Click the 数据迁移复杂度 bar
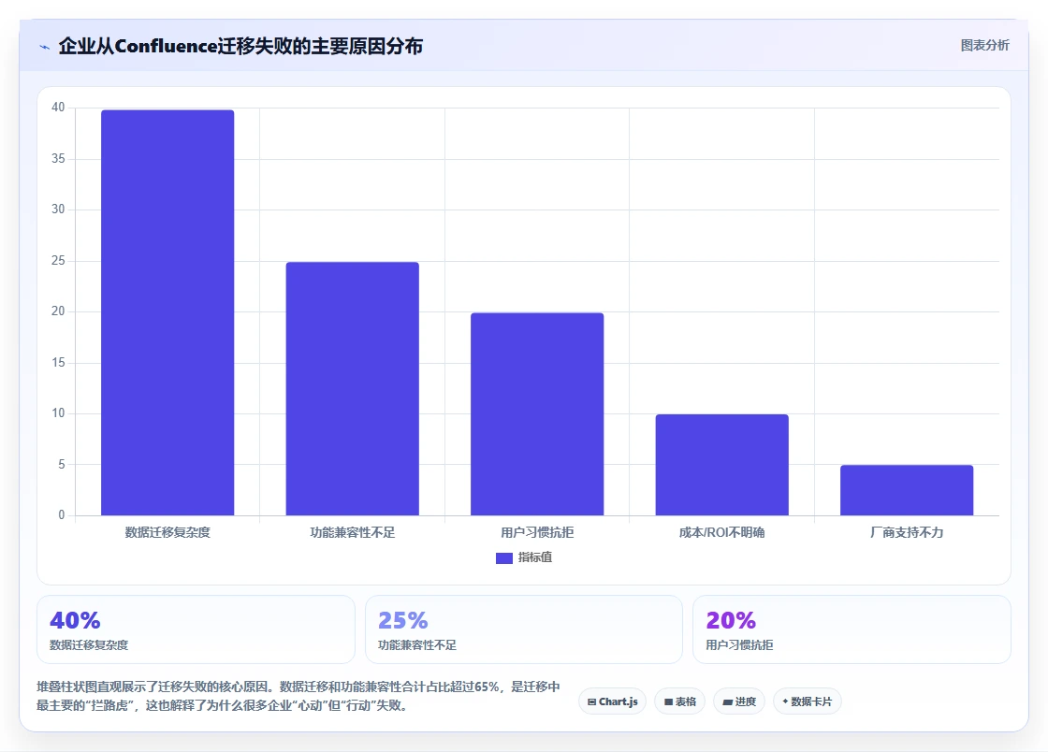This screenshot has height=752, width=1048. click(x=167, y=312)
